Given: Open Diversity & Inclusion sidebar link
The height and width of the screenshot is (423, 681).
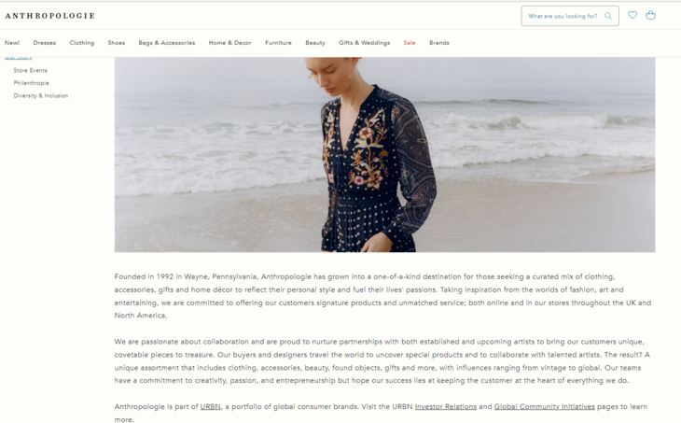Looking at the screenshot, I should click(41, 95).
